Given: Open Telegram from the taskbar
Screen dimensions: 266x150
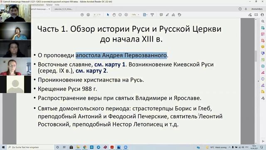Looking at the screenshot, I should pos(99,147).
